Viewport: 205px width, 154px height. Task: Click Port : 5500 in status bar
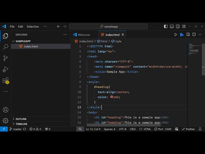163,129
